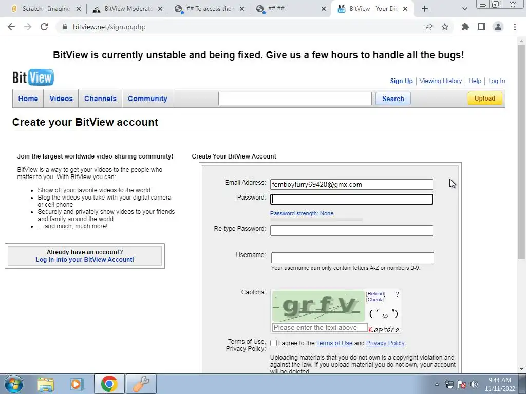Open the Chrome profile avatar
526x394 pixels.
[498, 27]
